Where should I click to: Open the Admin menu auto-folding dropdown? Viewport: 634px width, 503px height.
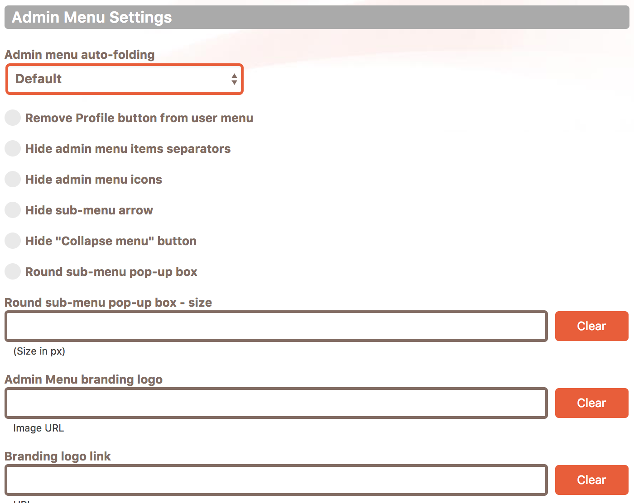[x=125, y=79]
